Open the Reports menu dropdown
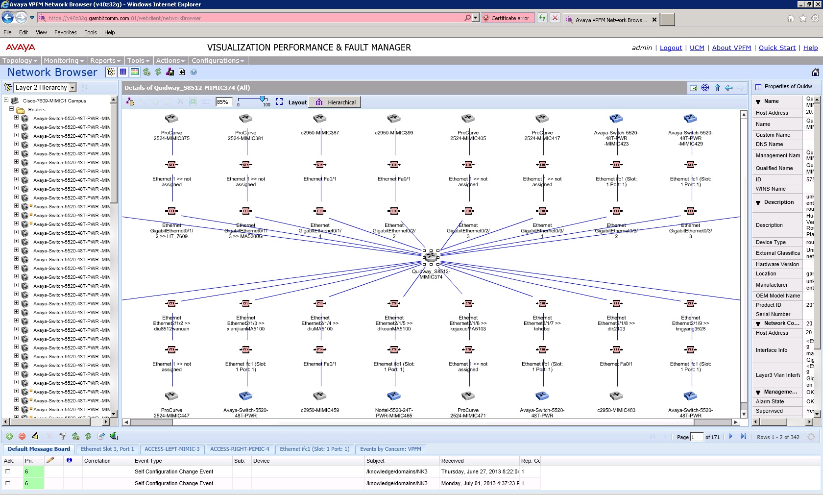This screenshot has height=495, width=823. [x=106, y=61]
